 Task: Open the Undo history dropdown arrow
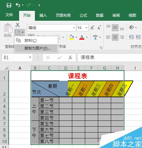coord(23,5)
